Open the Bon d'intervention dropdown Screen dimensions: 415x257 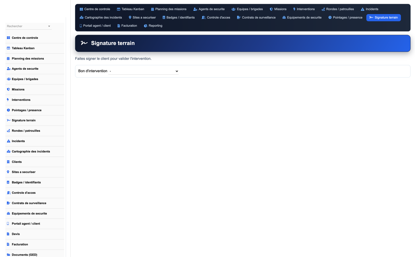(144, 71)
